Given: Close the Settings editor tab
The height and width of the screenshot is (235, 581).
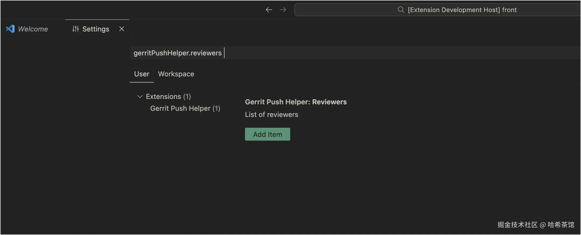Looking at the screenshot, I should pyautogui.click(x=122, y=29).
